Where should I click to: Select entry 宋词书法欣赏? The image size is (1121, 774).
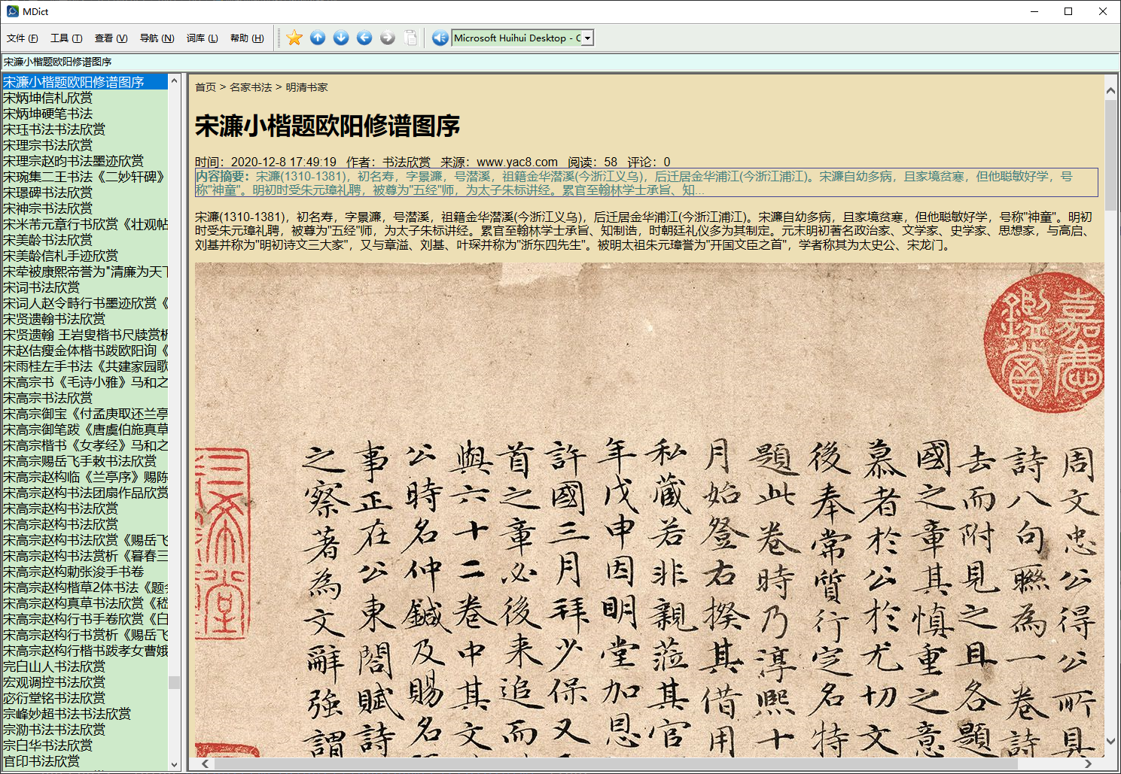41,287
